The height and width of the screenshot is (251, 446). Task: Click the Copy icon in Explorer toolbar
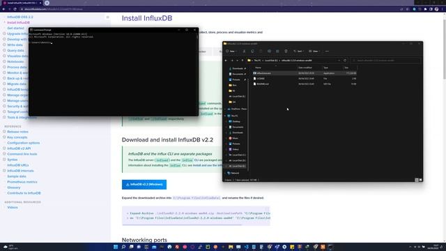coord(252,51)
